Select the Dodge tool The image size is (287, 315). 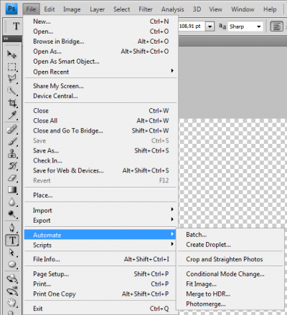(x=11, y=214)
